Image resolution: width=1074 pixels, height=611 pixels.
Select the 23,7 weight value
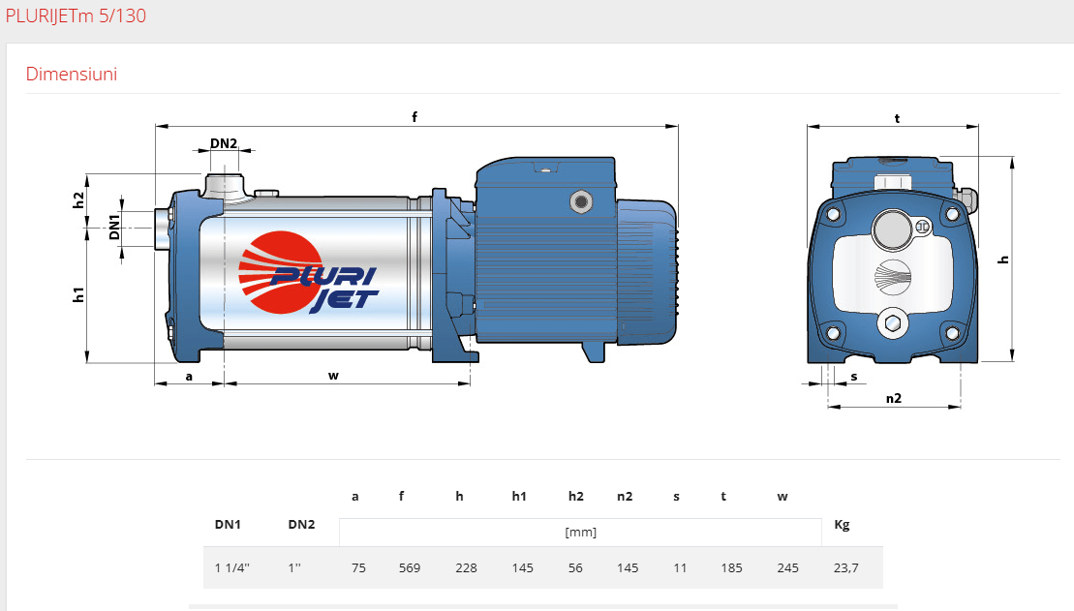[845, 567]
